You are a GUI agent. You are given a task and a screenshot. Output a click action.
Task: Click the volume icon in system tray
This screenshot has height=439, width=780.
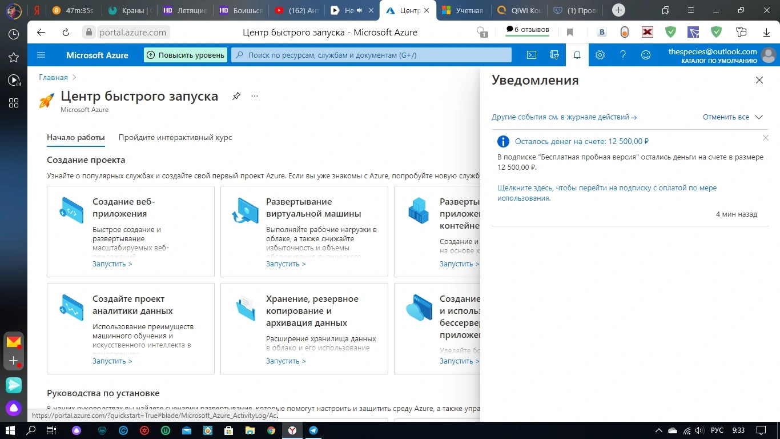699,430
